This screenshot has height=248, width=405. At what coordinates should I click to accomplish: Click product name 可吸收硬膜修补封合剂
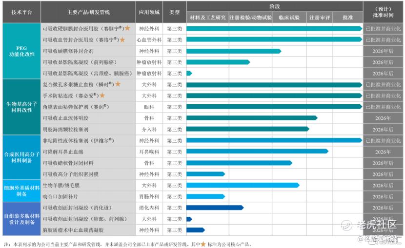click(68, 51)
